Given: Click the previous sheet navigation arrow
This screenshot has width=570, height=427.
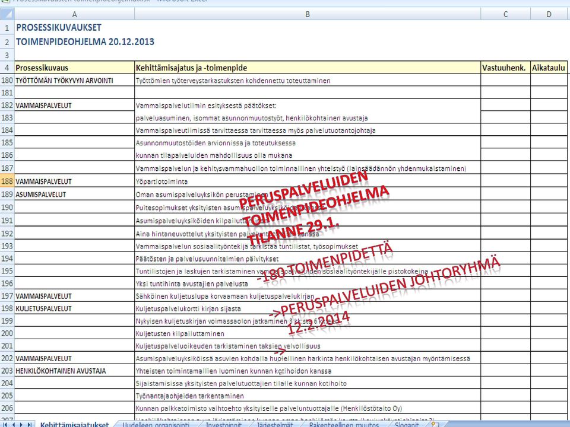Looking at the screenshot, I should (14, 425).
